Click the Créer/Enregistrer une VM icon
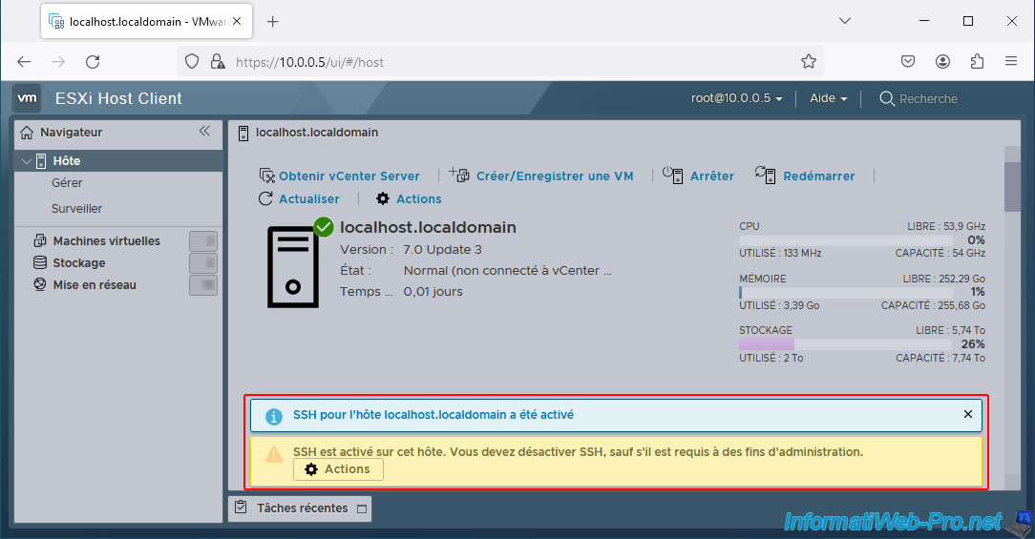The image size is (1035, 539). [x=459, y=175]
